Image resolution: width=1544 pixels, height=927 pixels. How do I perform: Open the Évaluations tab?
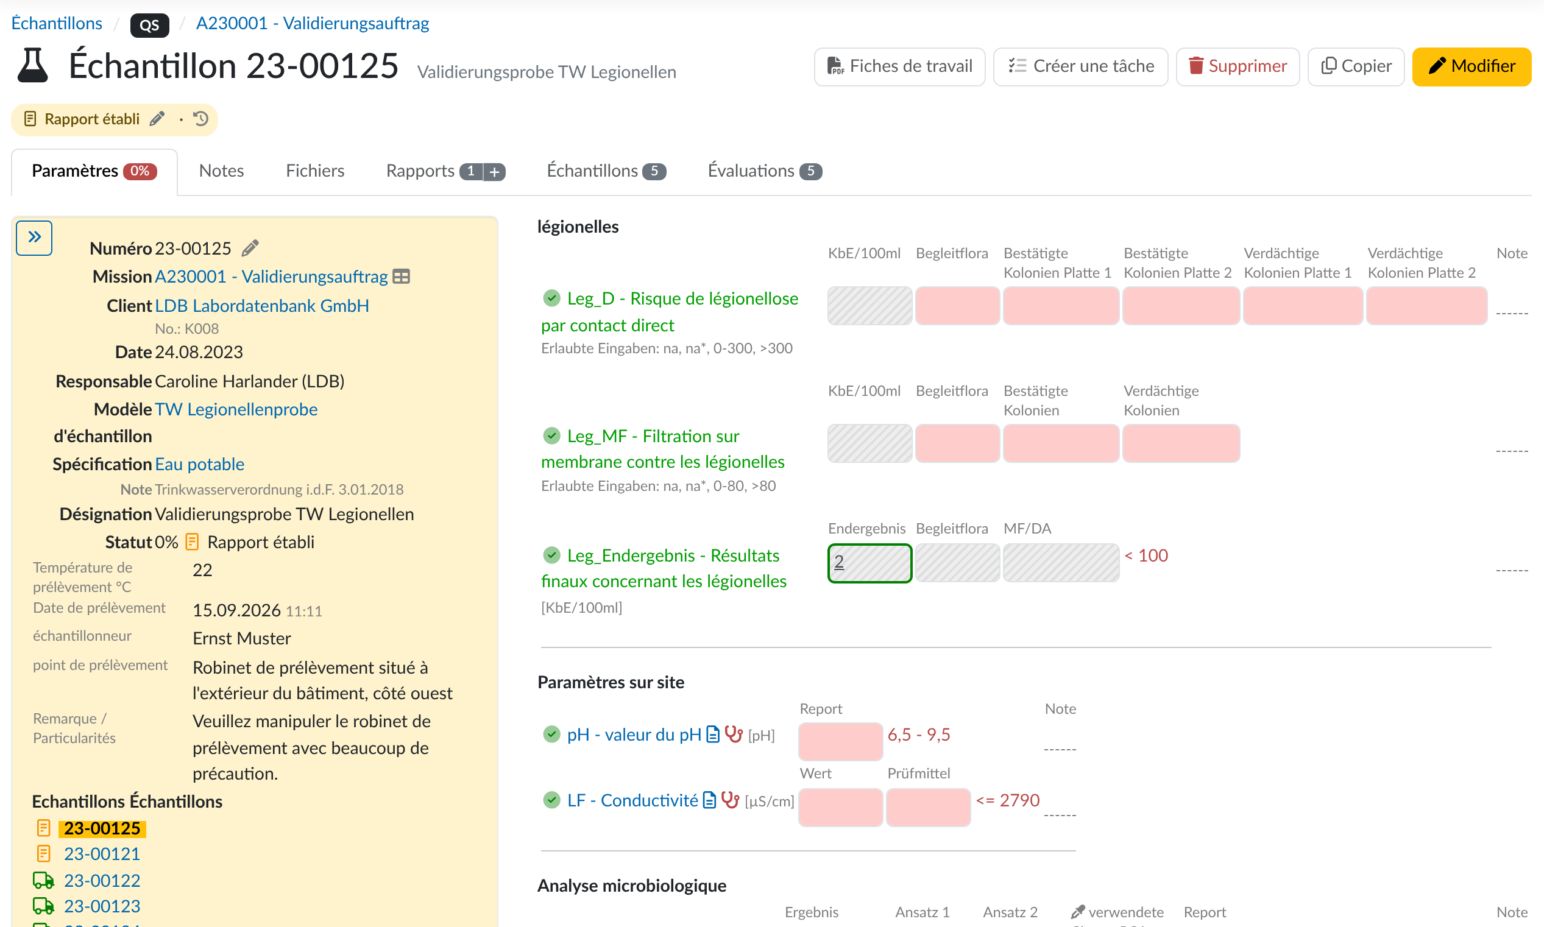pyautogui.click(x=765, y=171)
